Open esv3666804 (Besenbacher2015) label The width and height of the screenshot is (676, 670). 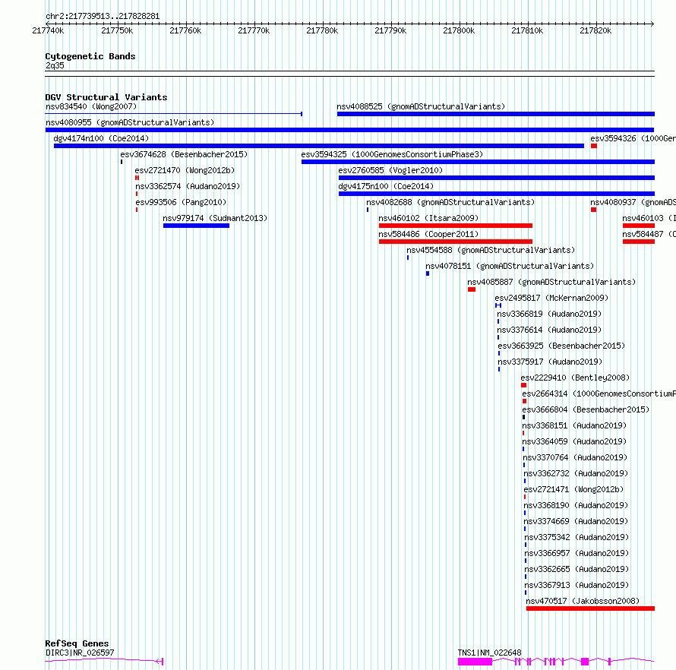coord(586,409)
